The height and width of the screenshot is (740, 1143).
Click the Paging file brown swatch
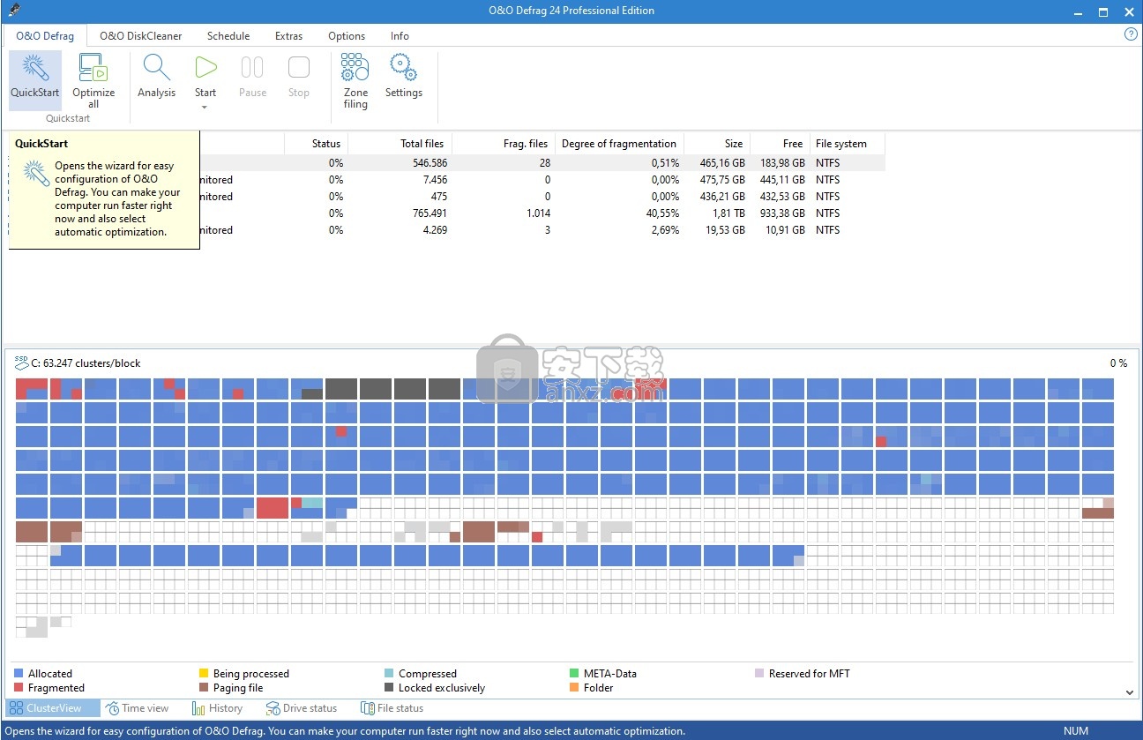tap(204, 688)
